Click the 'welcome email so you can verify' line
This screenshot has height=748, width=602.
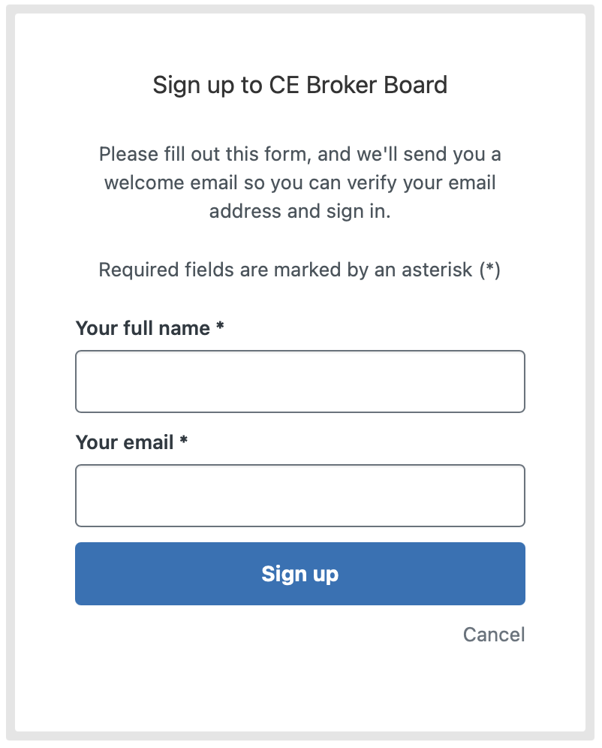(x=299, y=182)
